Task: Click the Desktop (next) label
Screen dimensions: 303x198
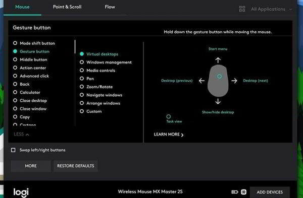Action: [x=256, y=81]
